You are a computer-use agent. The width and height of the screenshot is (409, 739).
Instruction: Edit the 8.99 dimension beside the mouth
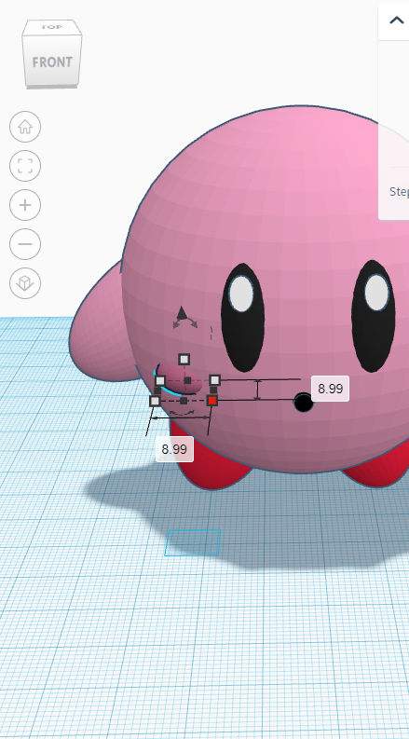point(330,389)
